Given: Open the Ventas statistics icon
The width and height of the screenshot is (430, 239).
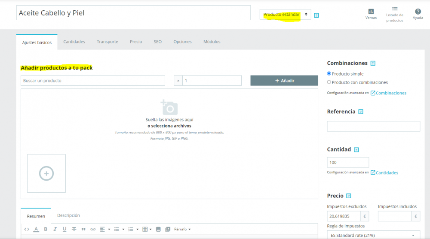Looking at the screenshot, I should [371, 12].
